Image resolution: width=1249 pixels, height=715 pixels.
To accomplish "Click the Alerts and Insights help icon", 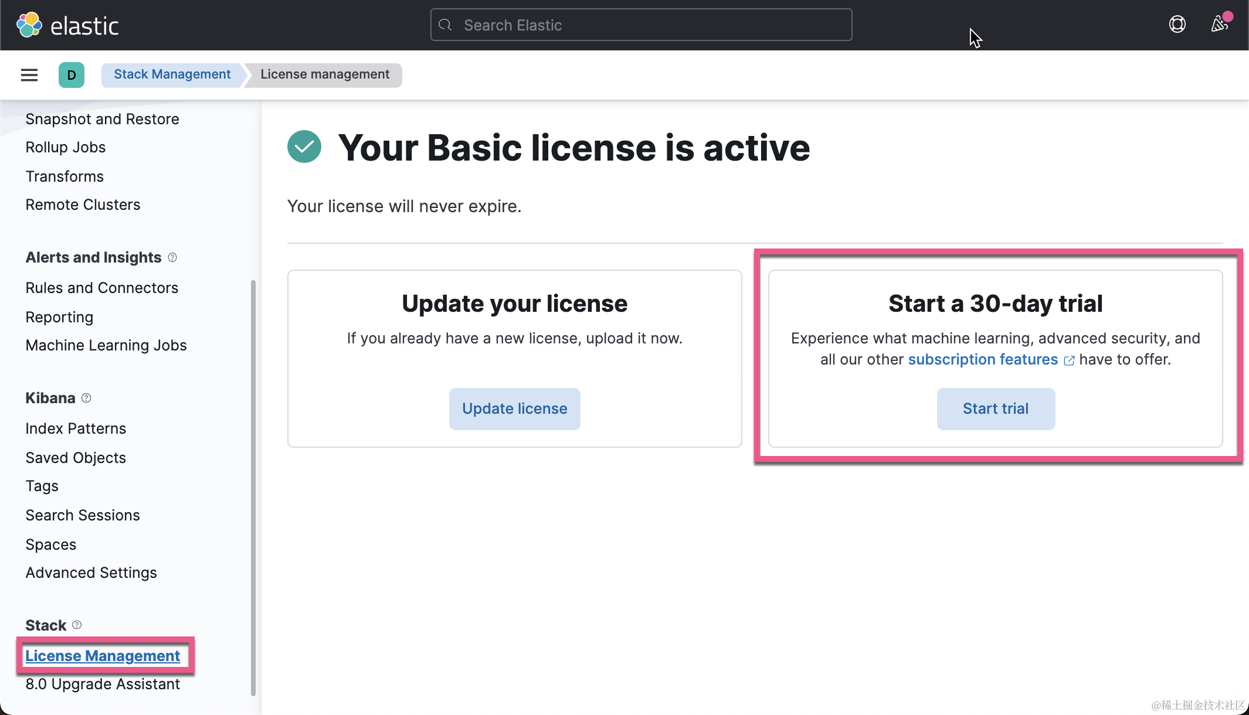I will point(172,257).
